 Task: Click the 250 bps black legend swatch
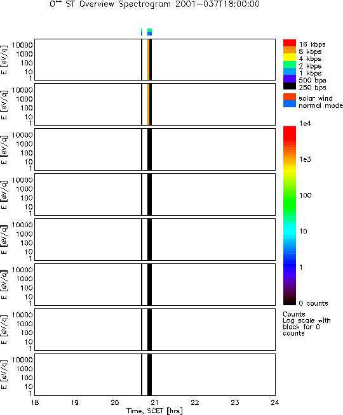click(x=290, y=86)
